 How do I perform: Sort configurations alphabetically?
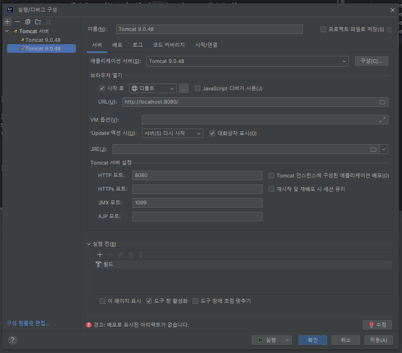(48, 22)
